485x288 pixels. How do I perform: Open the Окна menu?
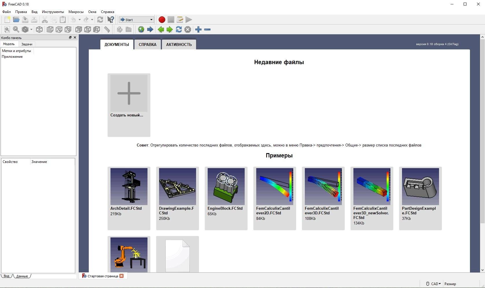pos(92,12)
